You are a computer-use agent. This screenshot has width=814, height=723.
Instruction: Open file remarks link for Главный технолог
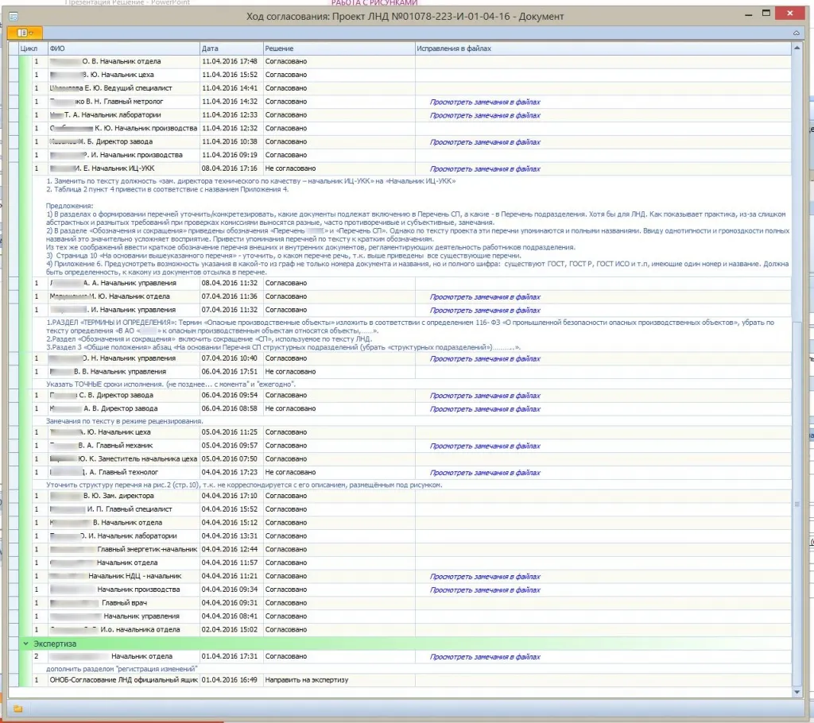click(485, 472)
